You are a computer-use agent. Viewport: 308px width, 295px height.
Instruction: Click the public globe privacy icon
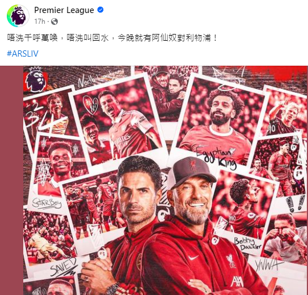54,22
